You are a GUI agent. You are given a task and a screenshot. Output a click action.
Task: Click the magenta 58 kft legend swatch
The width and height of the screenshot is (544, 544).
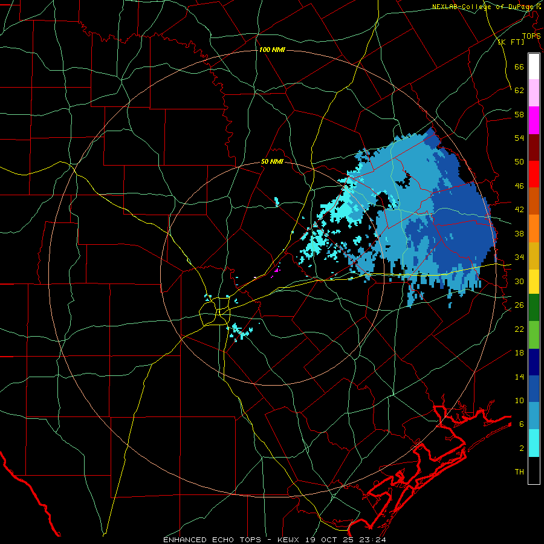(534, 120)
